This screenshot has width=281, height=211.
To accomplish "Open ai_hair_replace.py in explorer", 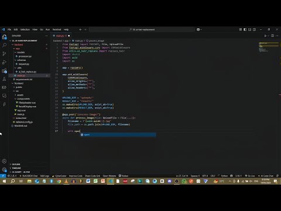I will [28, 72].
